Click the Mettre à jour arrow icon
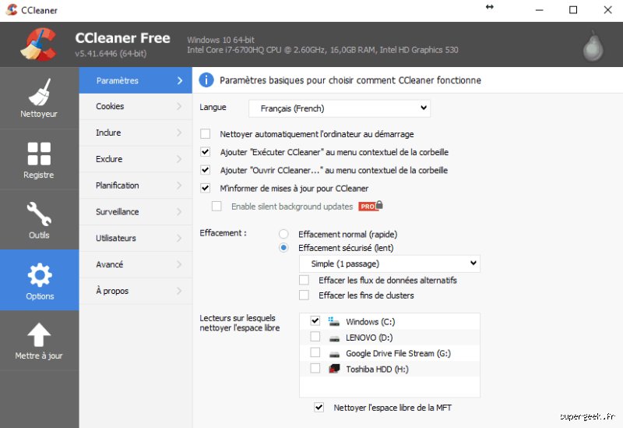Screen dimensions: 623x428 click(39, 334)
